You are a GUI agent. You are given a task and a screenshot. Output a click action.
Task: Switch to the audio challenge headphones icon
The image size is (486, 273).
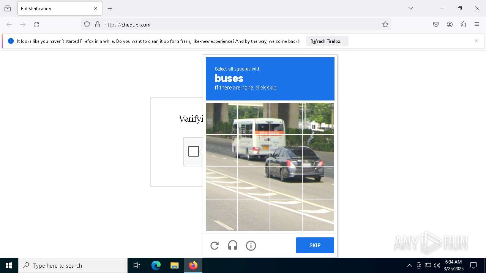coord(233,246)
